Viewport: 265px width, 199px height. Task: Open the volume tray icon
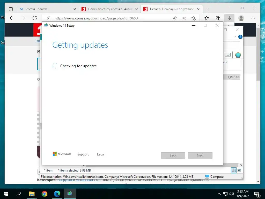coord(232,194)
